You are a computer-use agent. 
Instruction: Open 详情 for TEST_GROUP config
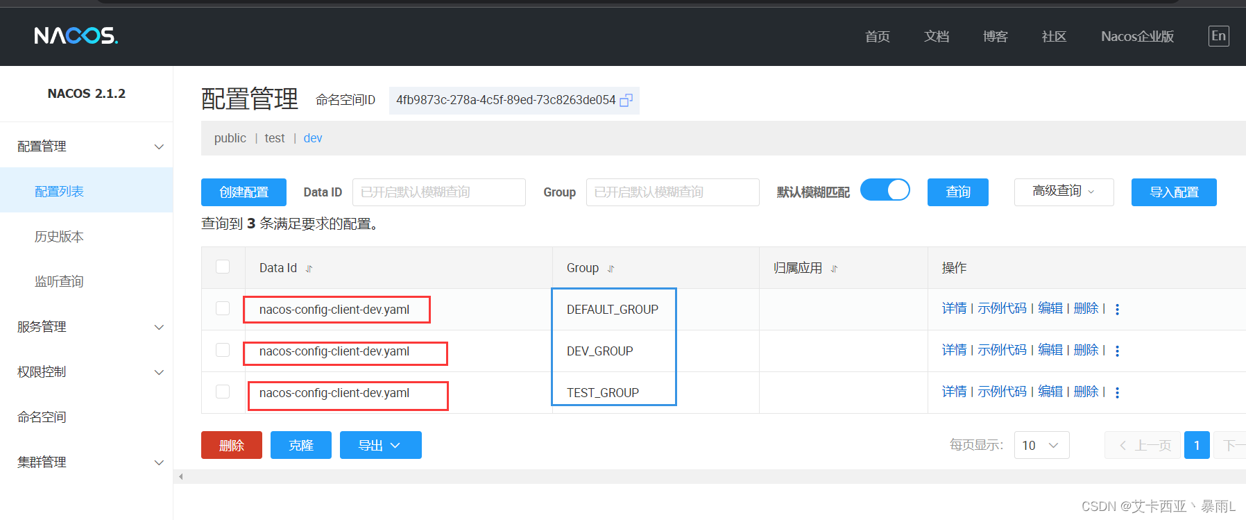pyautogui.click(x=954, y=392)
